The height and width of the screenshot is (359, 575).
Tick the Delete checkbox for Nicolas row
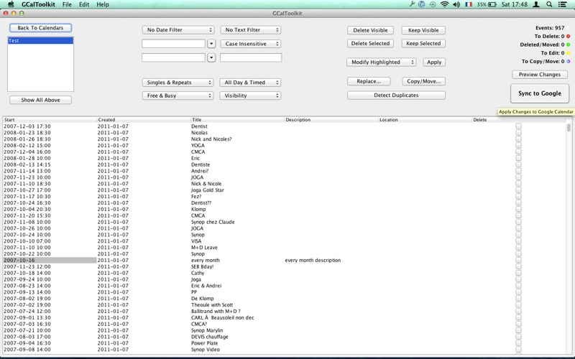[x=518, y=133]
